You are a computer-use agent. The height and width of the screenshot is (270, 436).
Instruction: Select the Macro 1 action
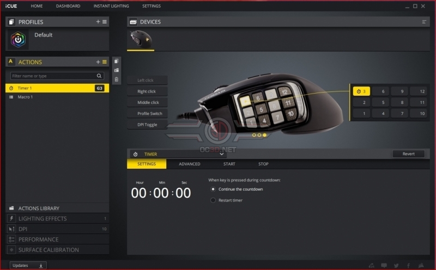[x=57, y=97]
